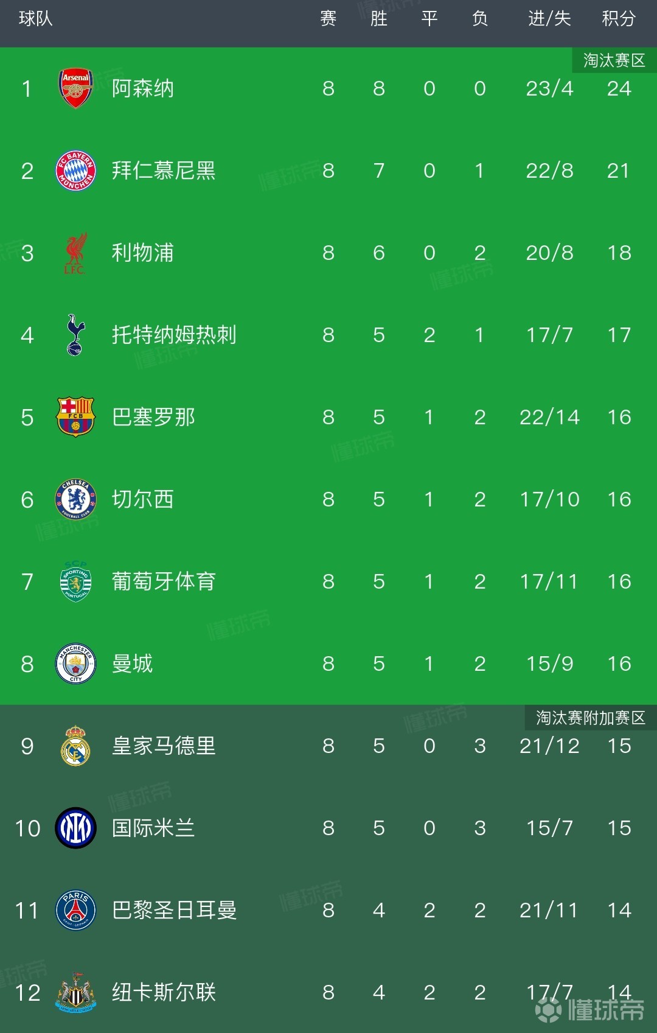Image resolution: width=657 pixels, height=1033 pixels.
Task: Tap the Inter Milan logo
Action: tap(75, 828)
